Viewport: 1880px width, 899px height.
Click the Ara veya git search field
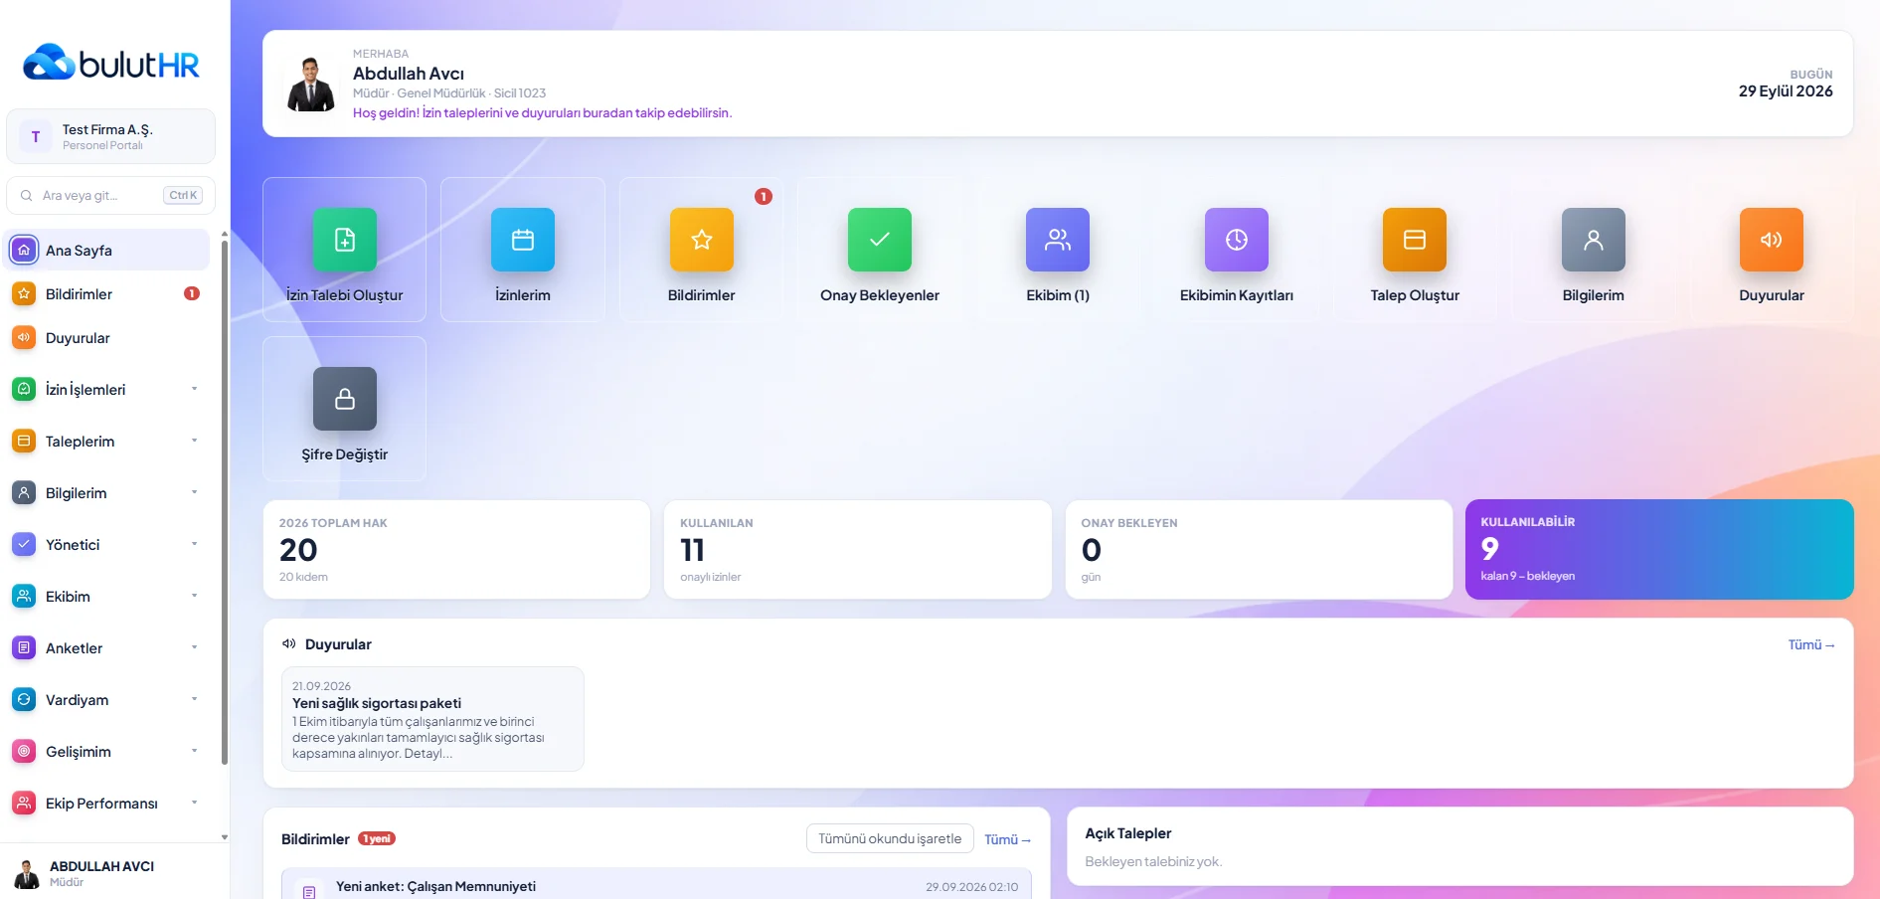click(x=110, y=195)
